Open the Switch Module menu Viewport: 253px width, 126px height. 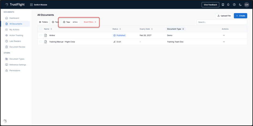click(39, 5)
